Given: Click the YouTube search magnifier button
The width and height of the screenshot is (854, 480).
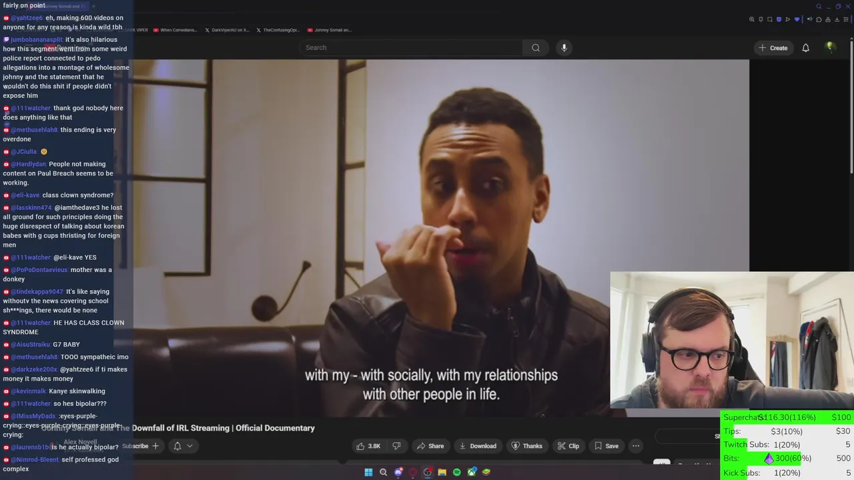Looking at the screenshot, I should tap(536, 47).
